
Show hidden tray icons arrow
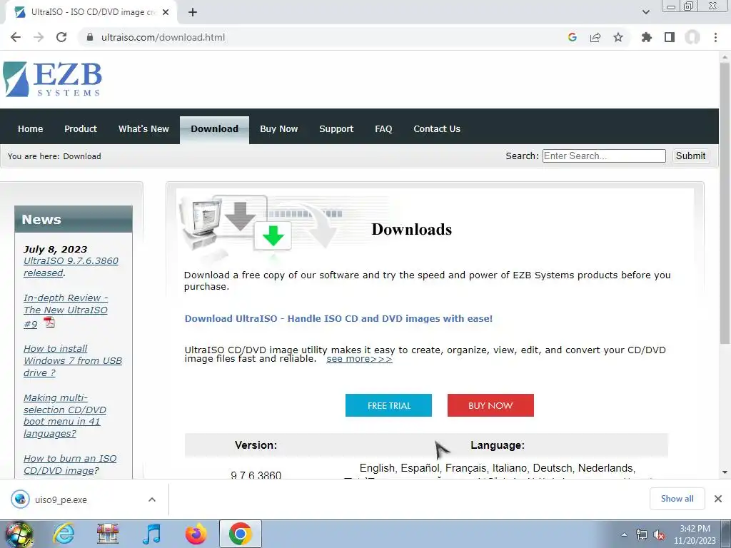tap(624, 534)
